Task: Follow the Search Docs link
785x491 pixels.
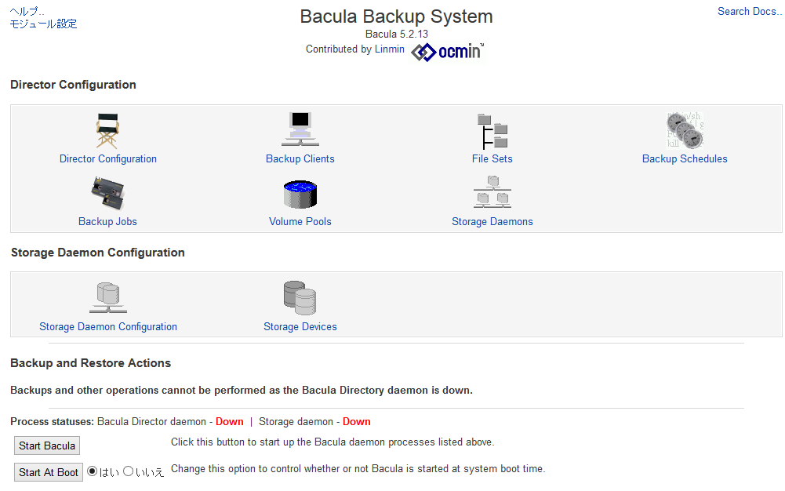Action: point(750,11)
